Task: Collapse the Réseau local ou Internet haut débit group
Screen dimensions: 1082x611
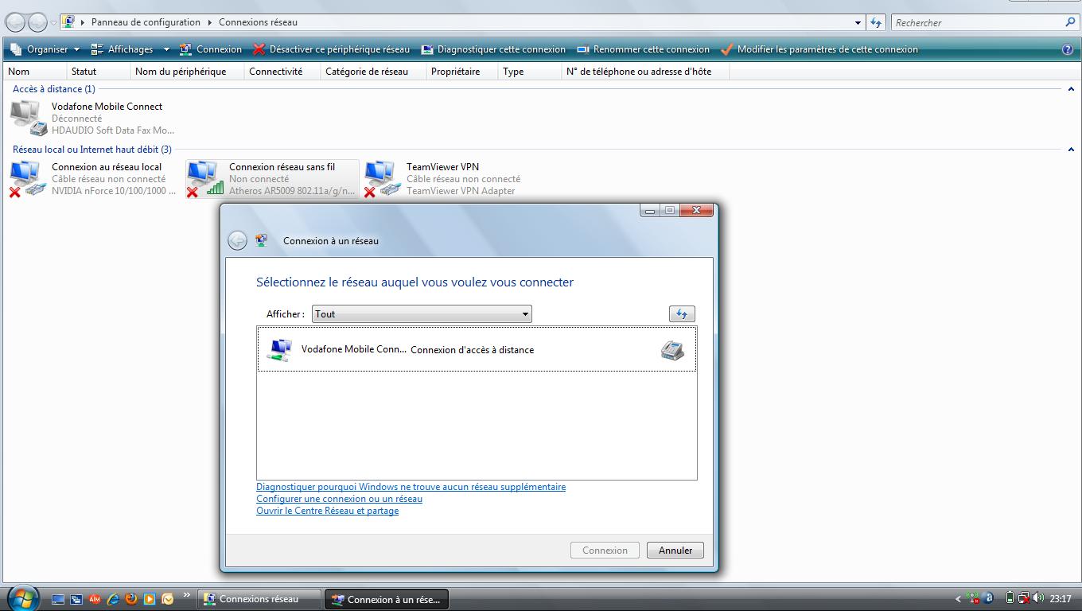Action: [1071, 150]
